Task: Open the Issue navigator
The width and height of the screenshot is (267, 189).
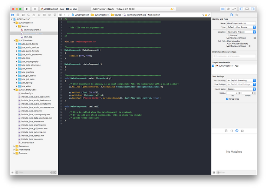Action: tap(34, 15)
